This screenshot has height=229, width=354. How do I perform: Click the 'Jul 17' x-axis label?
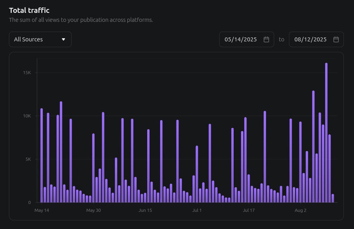point(248,210)
